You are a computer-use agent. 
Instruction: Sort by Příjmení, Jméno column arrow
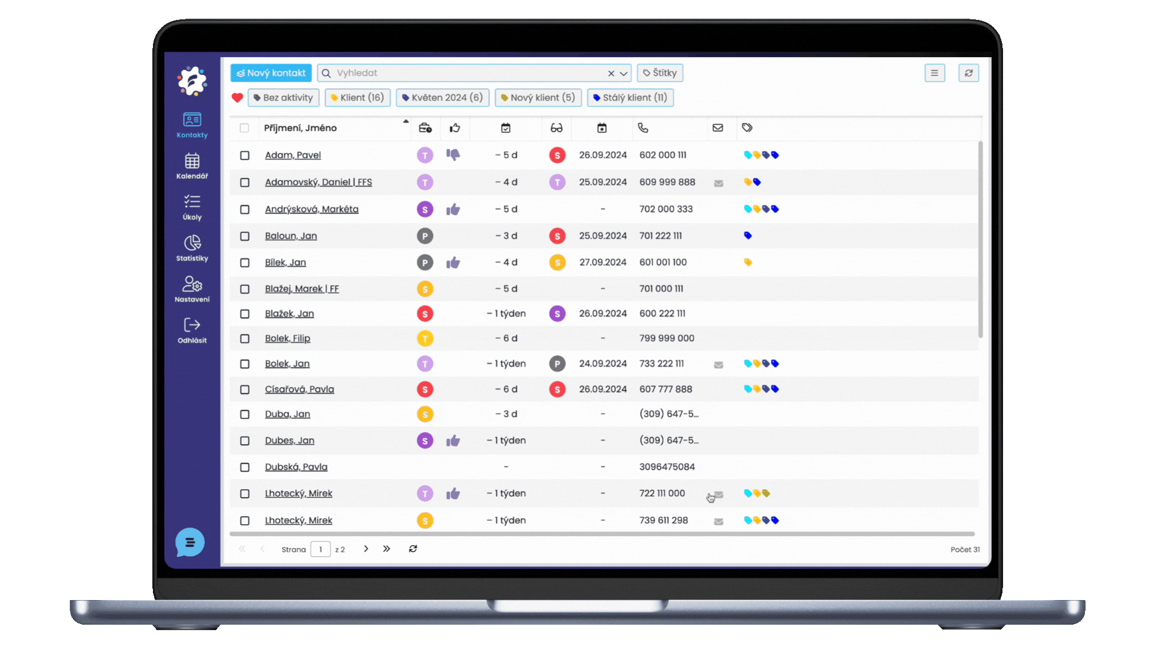click(x=406, y=122)
